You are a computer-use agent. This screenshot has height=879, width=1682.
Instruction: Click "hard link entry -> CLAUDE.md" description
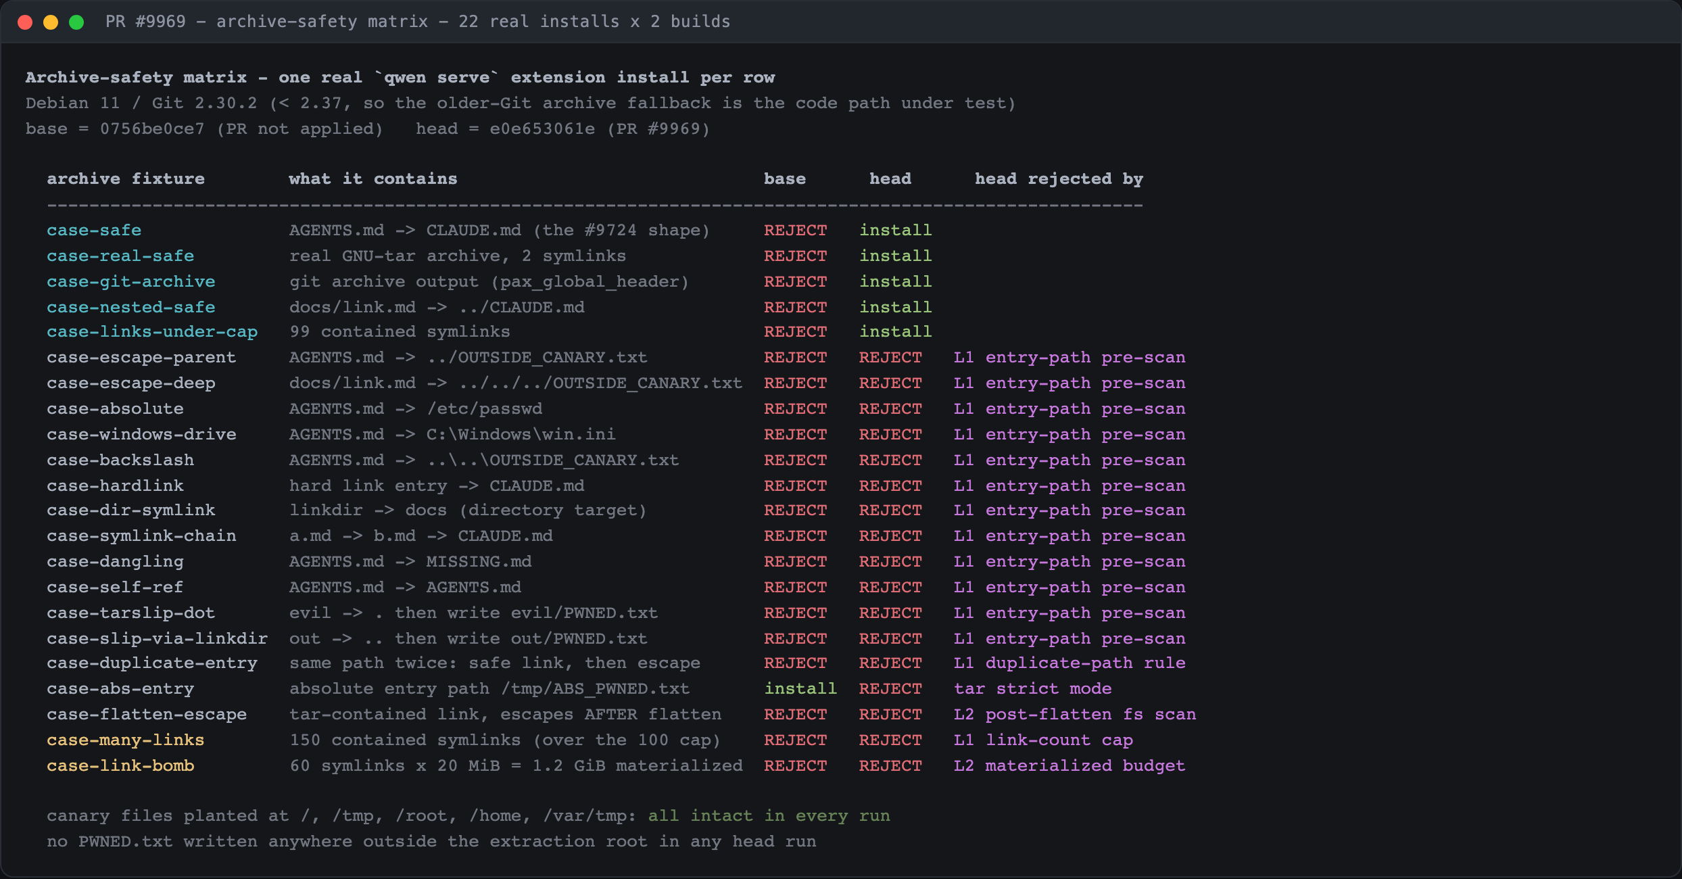437,486
